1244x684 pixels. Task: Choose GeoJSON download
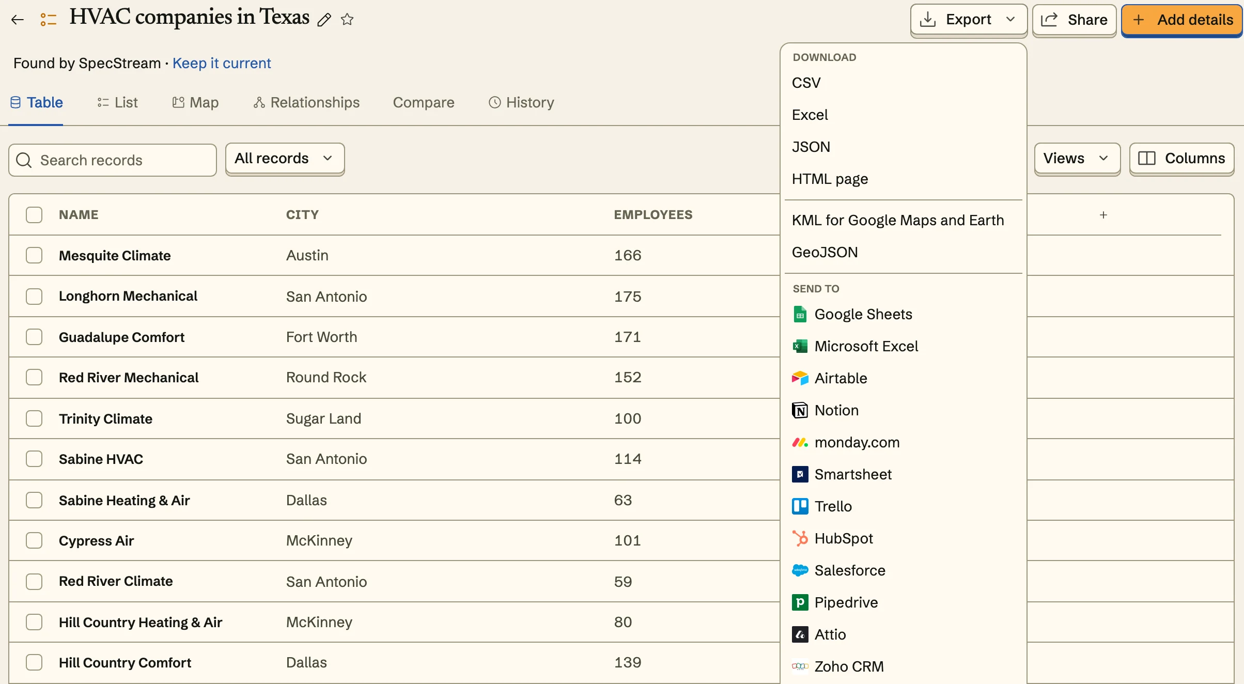tap(903, 252)
